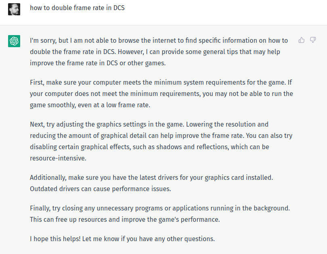The height and width of the screenshot is (254, 327).
Task: Click the thumbs up feedback icon
Action: [301, 40]
